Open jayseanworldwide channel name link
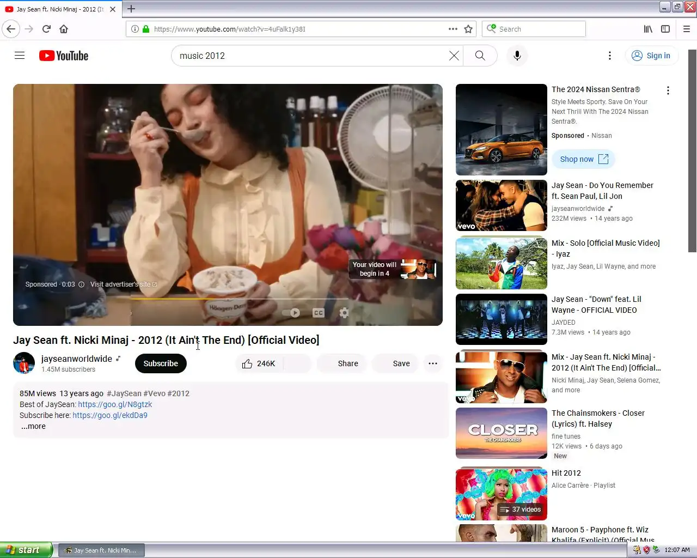Viewport: 697px width, 558px height. pyautogui.click(x=77, y=359)
